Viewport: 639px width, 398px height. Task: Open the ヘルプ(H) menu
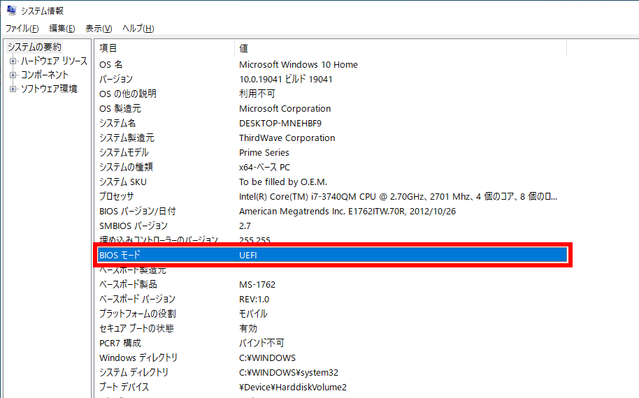[138, 29]
